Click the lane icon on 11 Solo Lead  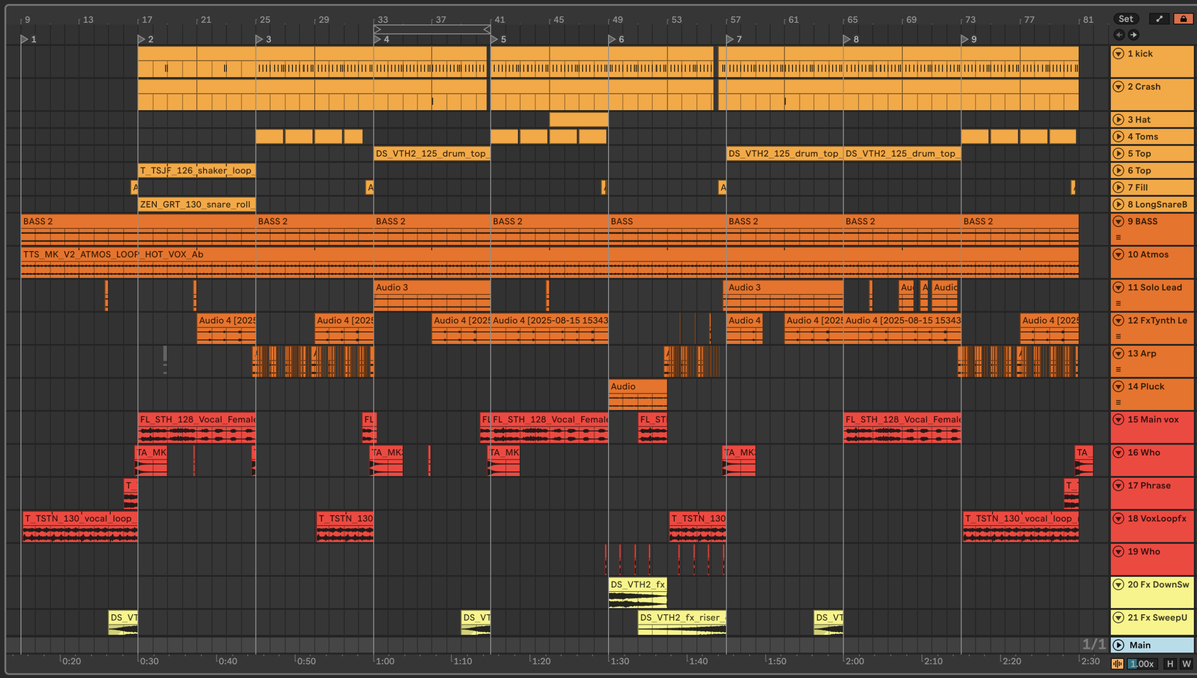click(1118, 303)
